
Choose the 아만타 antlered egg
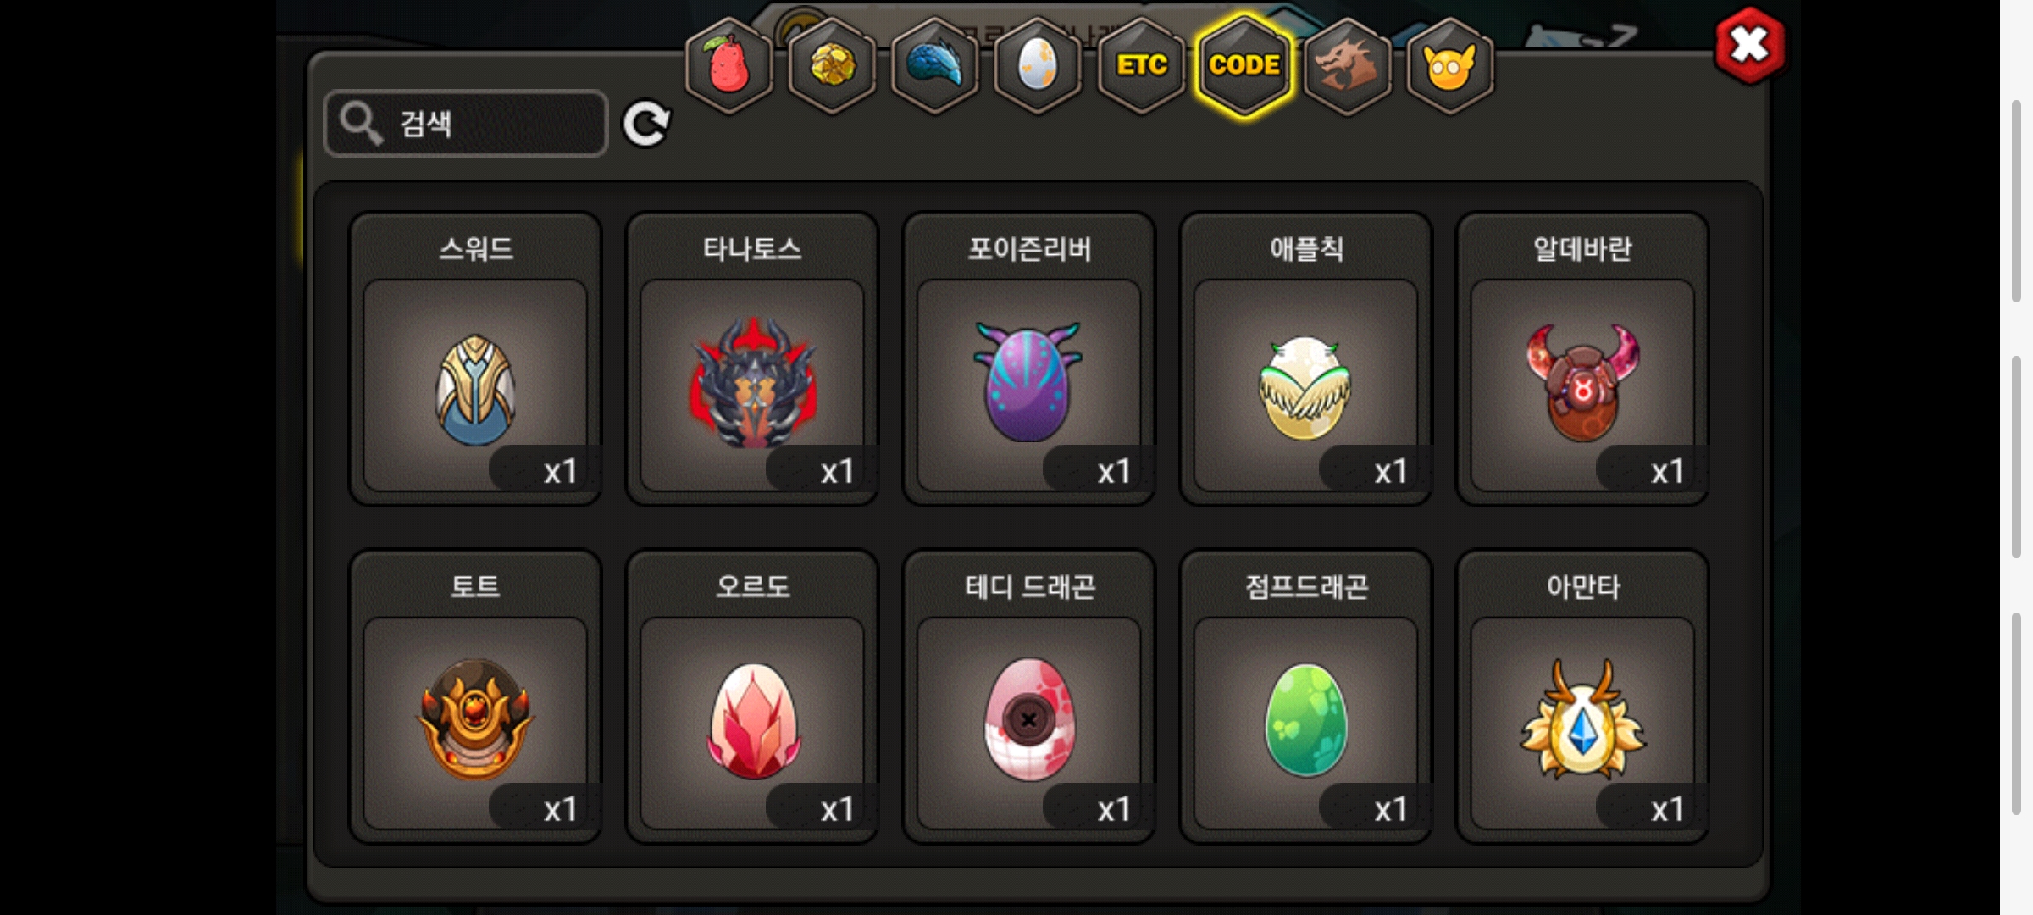pyautogui.click(x=1582, y=696)
